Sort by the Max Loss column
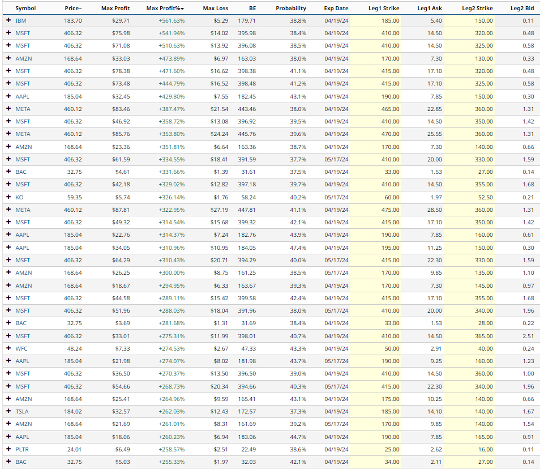 215,8
